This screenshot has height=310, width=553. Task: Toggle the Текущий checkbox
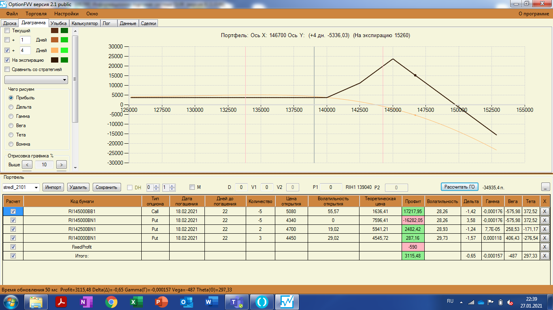pos(7,31)
